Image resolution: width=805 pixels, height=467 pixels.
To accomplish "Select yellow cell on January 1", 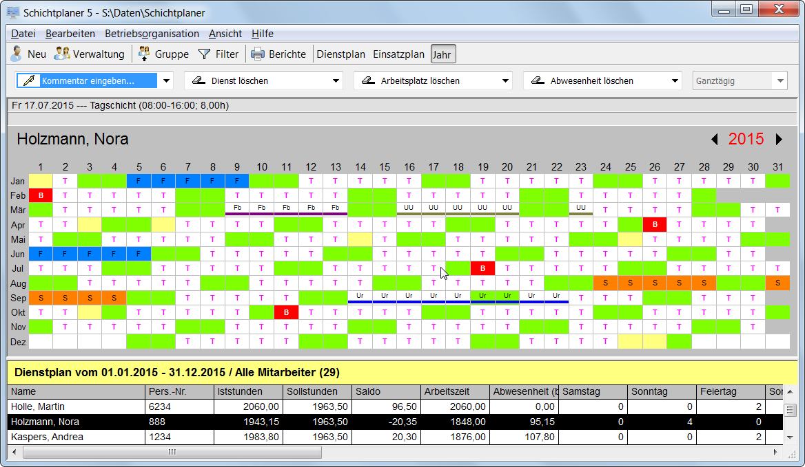I will coord(41,181).
